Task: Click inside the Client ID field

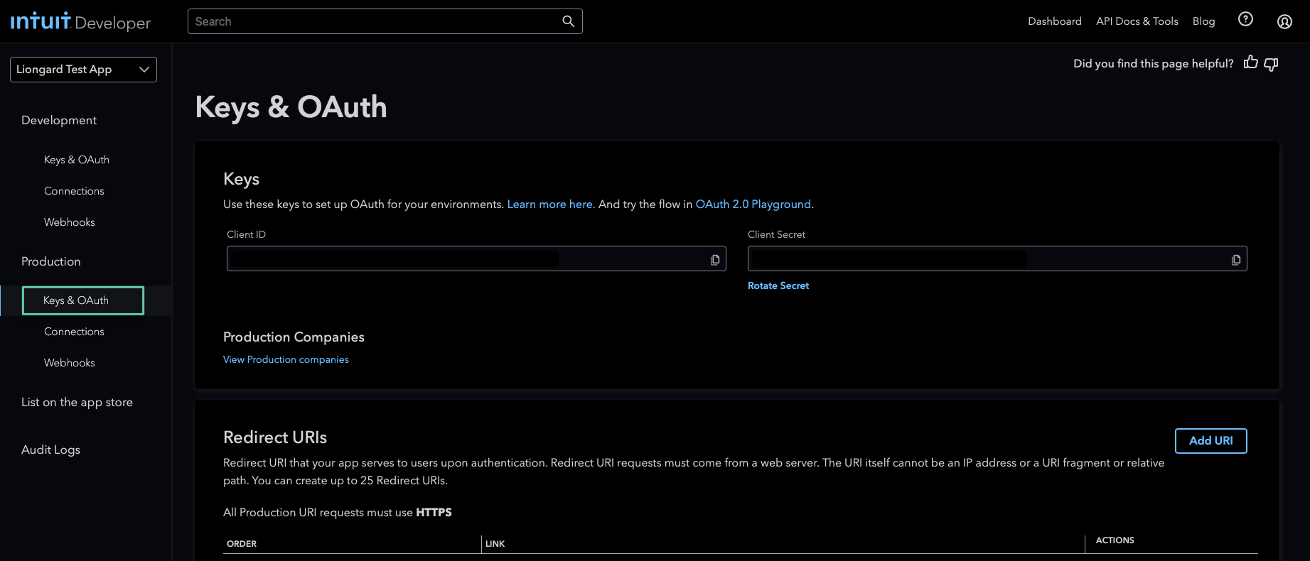Action: [x=476, y=258]
